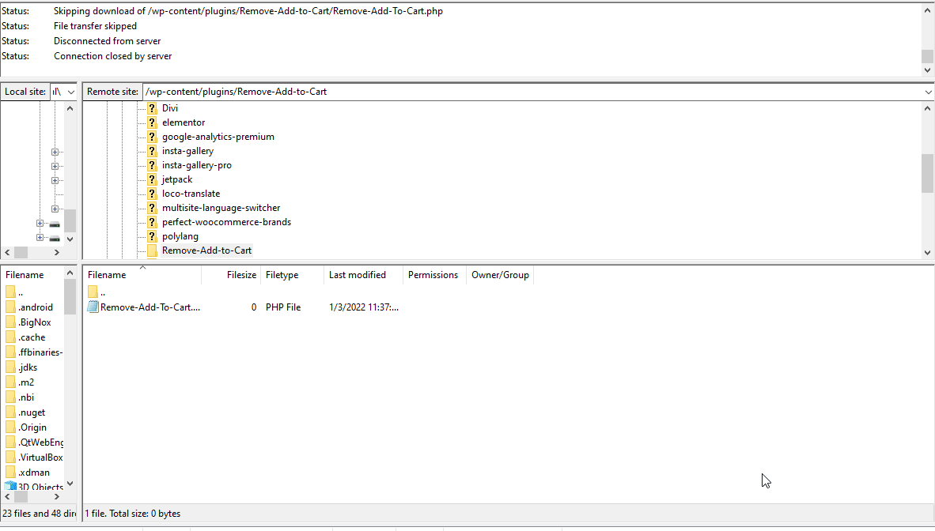Expand the top collapsed local tree node
Image resolution: width=935 pixels, height=531 pixels.
pos(55,152)
